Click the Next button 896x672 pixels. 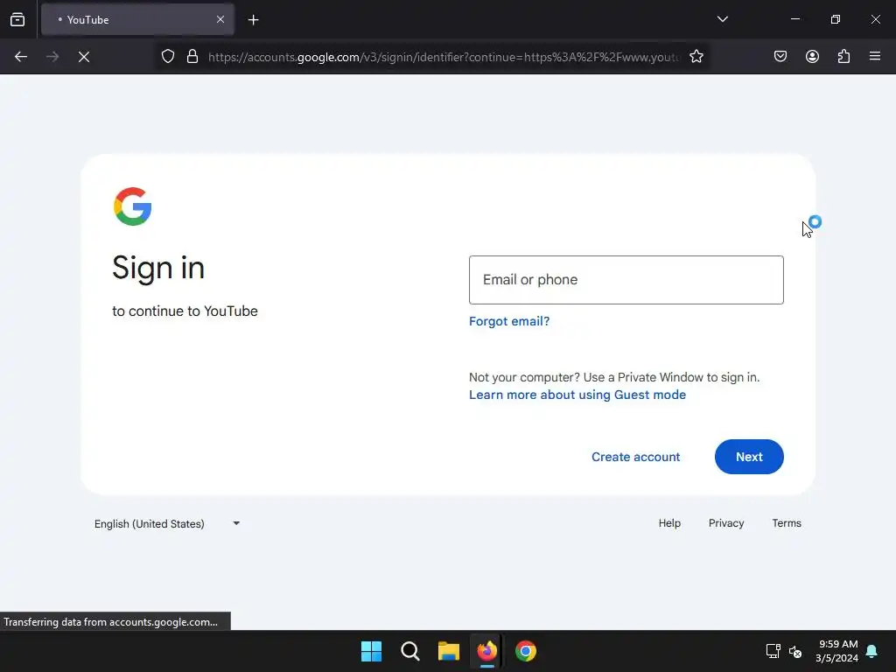749,457
